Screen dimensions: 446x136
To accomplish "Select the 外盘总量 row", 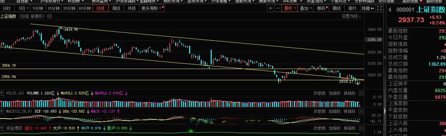I will click(x=417, y=97).
